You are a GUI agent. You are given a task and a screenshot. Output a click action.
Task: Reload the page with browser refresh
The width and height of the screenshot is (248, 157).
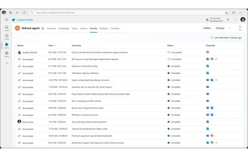tap(24, 12)
